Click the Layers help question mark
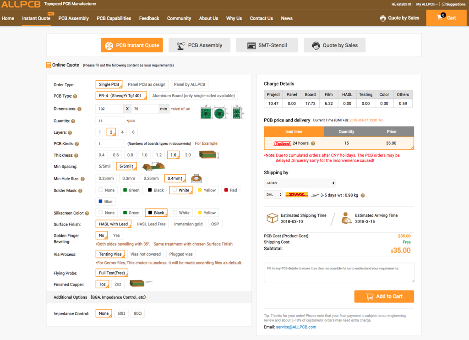The image size is (469, 340). coord(70,132)
